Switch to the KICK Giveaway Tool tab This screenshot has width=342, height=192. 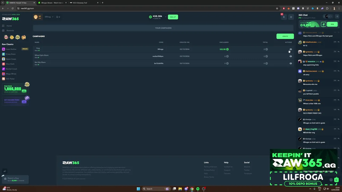[x=84, y=3]
